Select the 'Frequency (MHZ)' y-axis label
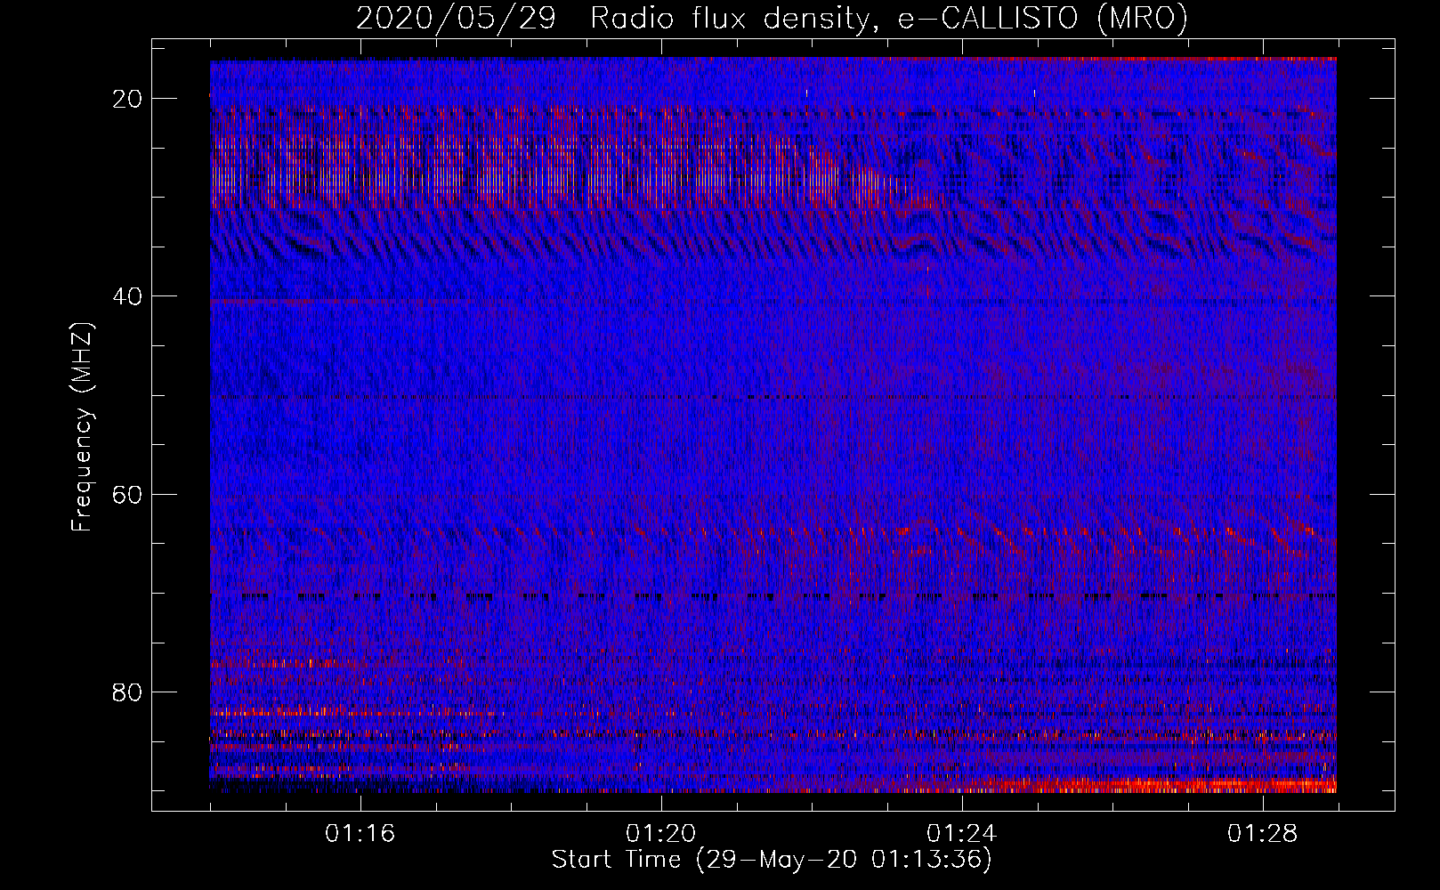Viewport: 1440px width, 890px height. [82, 427]
